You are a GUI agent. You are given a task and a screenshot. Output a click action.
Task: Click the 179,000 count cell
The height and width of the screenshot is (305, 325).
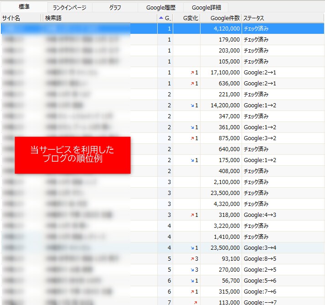(221, 39)
